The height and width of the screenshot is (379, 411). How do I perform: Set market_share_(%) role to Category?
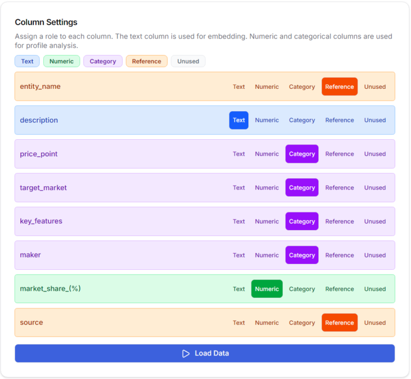[x=302, y=289]
